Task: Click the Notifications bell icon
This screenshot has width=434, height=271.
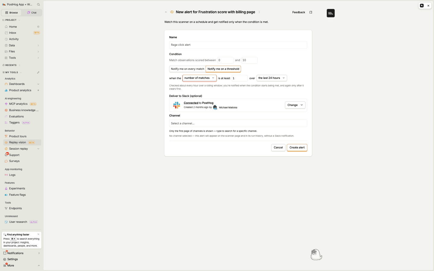Action: [x=5, y=253]
